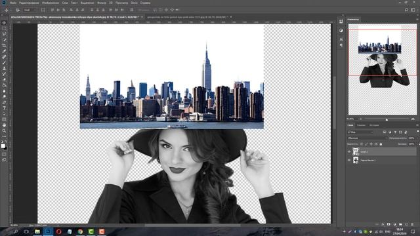Select the Healing Brush tool
The image size is (420, 236).
(x=4, y=57)
